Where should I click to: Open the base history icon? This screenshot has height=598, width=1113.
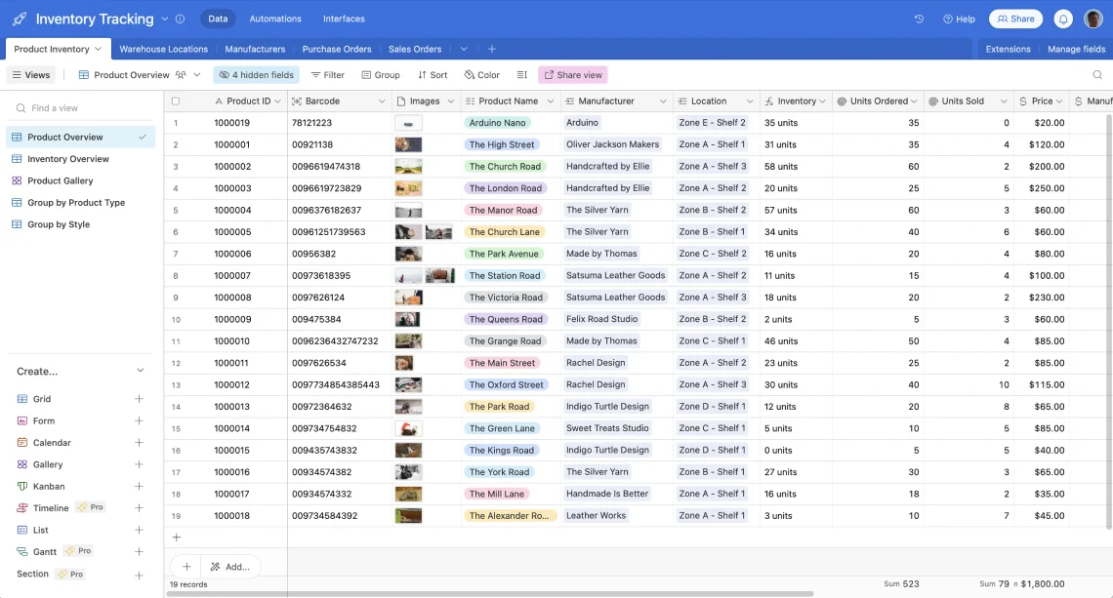[x=919, y=19]
